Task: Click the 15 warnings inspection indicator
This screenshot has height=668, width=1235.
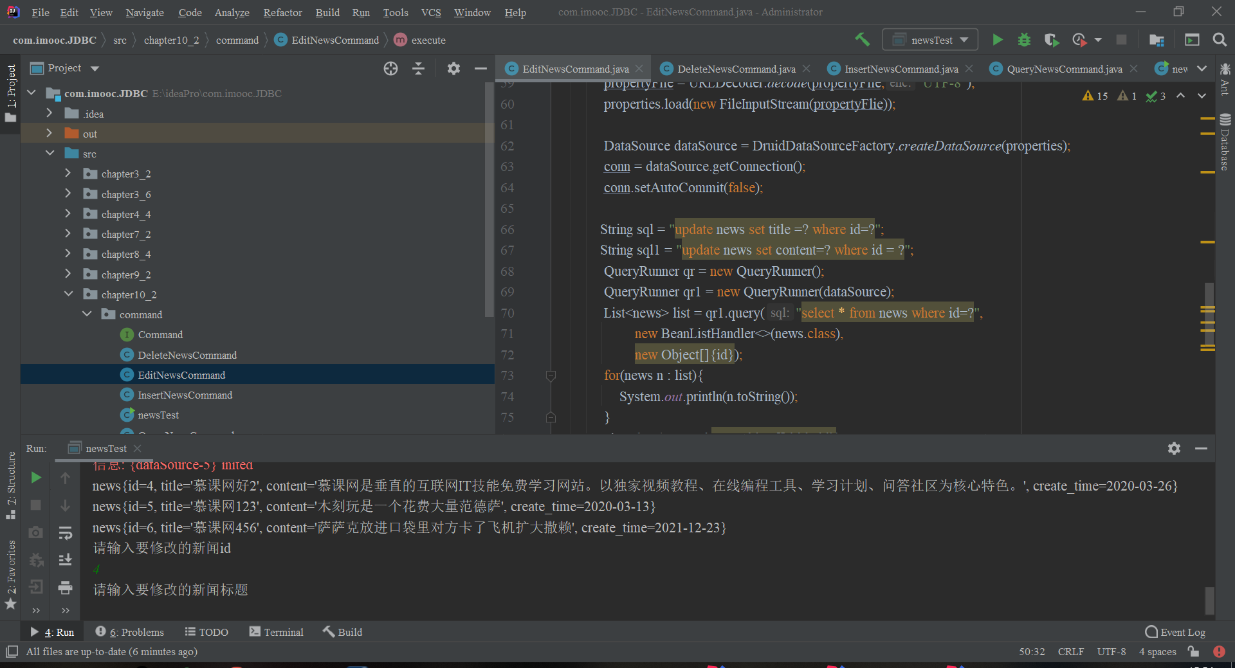Action: (x=1095, y=96)
